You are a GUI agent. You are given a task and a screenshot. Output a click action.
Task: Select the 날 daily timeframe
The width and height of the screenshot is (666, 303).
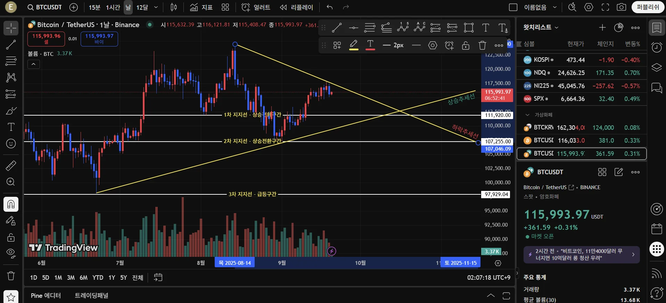128,7
